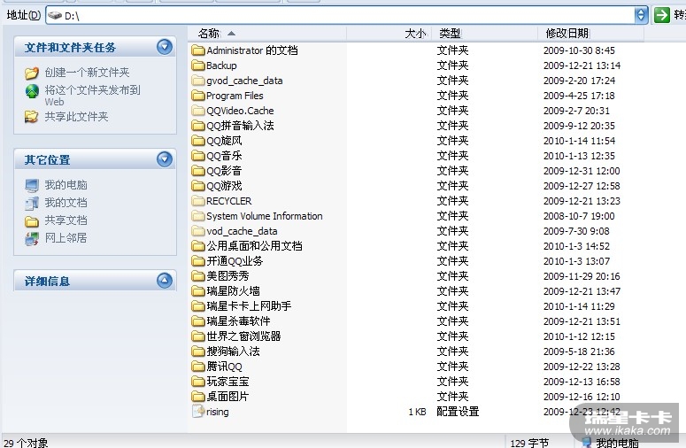
Task: Sort files by 修改日期 column header
Action: (x=590, y=34)
